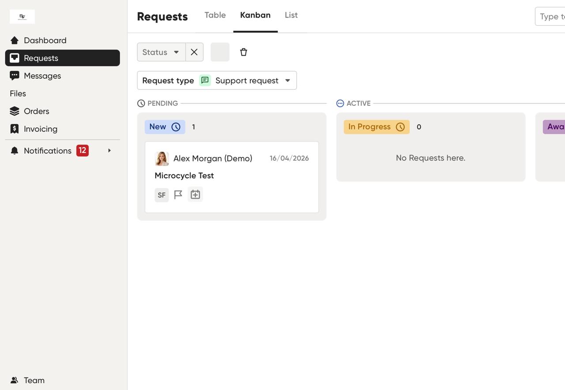Click the PENDING section heading

click(x=163, y=103)
